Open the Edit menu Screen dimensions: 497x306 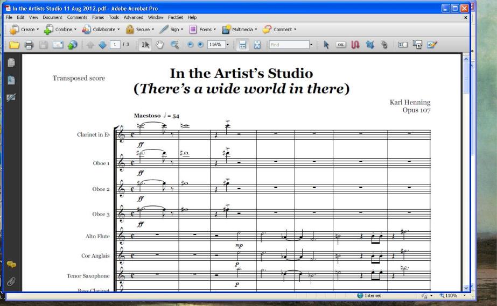pos(20,17)
